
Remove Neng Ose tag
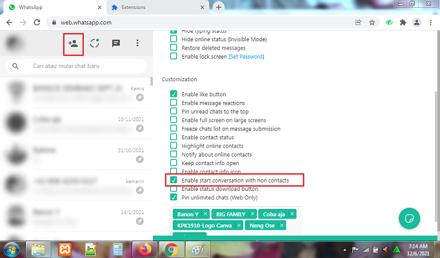[x=282, y=225]
